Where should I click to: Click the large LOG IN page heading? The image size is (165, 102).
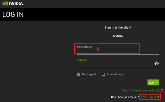(13, 14)
